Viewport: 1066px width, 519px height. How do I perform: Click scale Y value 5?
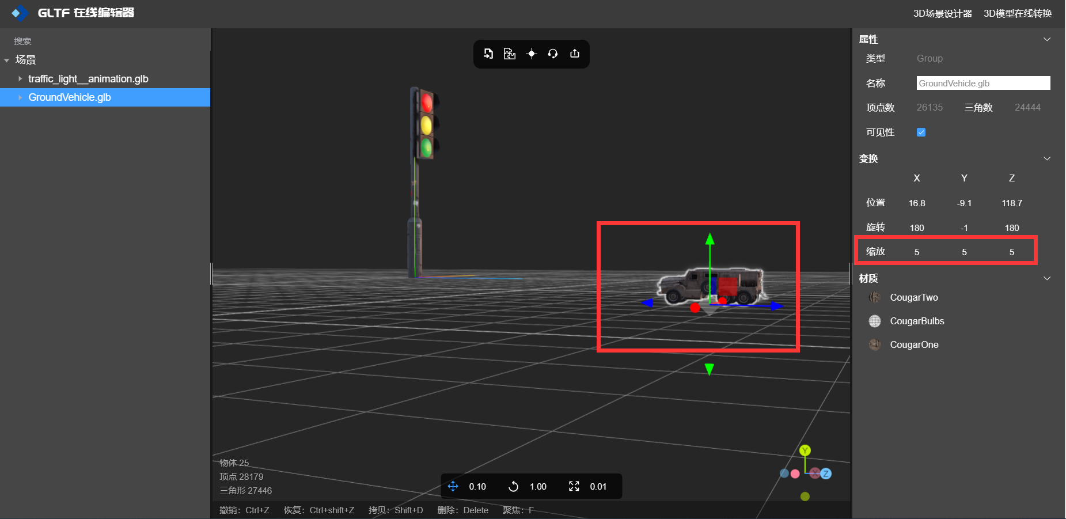(964, 252)
